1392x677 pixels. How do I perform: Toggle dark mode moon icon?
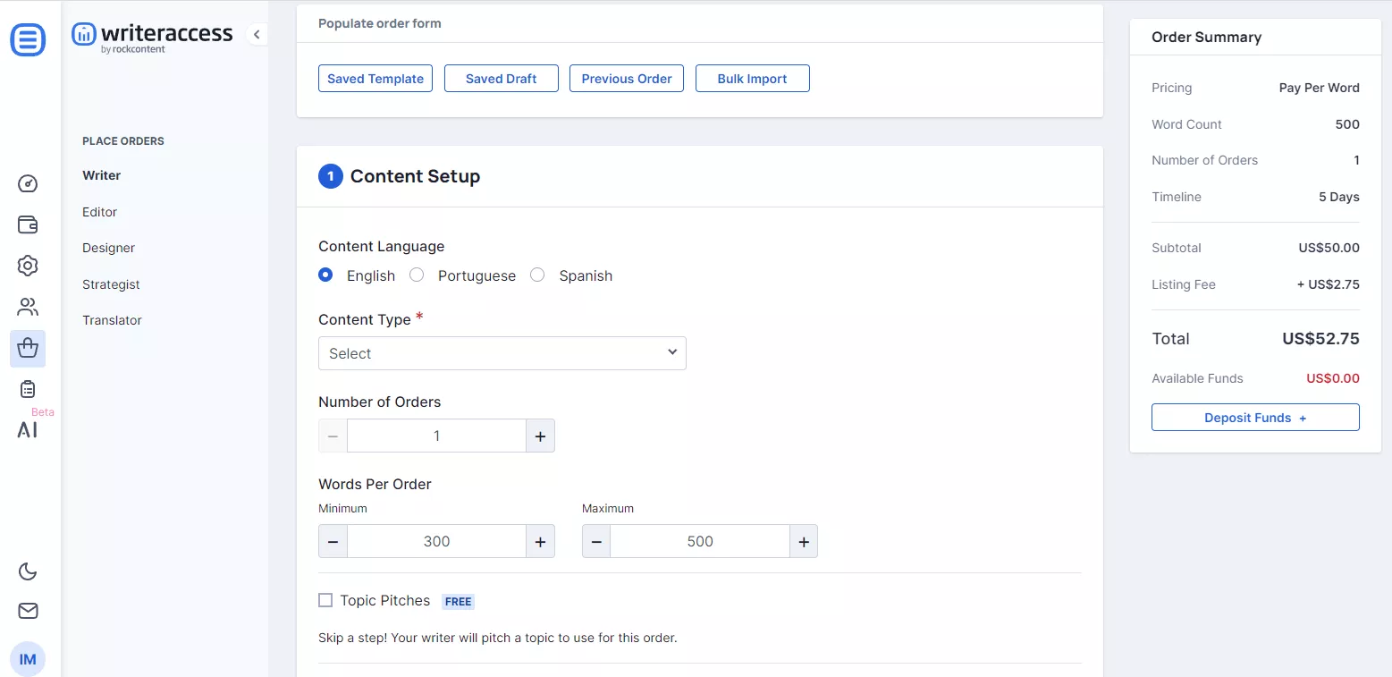click(28, 571)
